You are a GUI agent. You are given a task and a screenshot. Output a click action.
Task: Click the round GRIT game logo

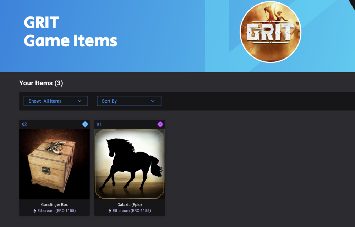coord(270,32)
